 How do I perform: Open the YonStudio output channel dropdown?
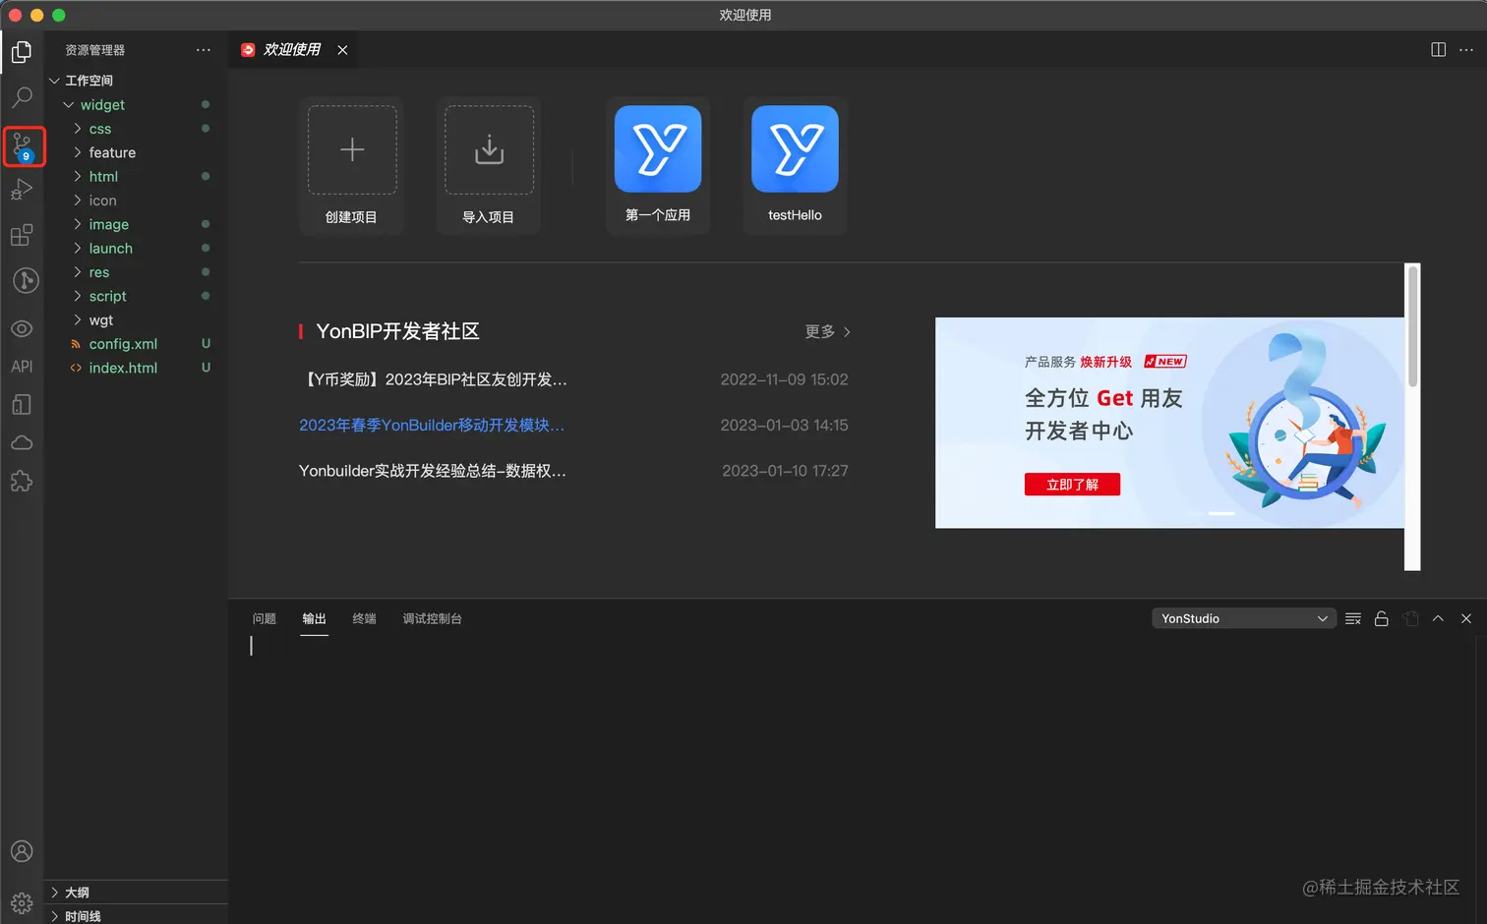1244,618
